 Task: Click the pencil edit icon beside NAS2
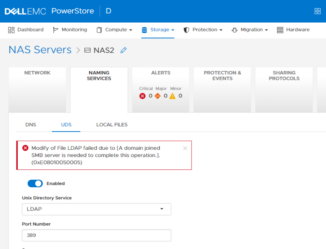[x=124, y=50]
